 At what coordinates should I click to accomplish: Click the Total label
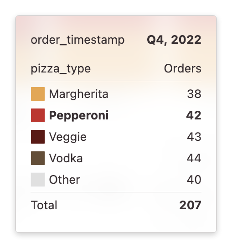point(44,205)
